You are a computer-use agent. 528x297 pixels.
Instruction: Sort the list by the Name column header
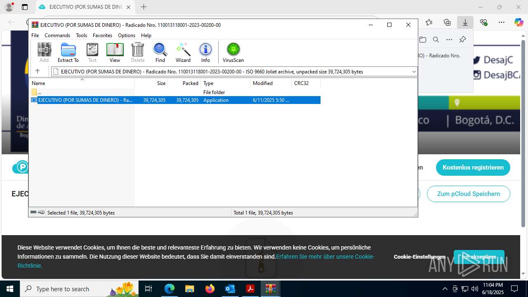82,83
